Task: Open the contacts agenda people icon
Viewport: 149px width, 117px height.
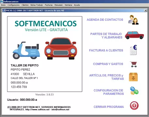Action: click(133, 20)
